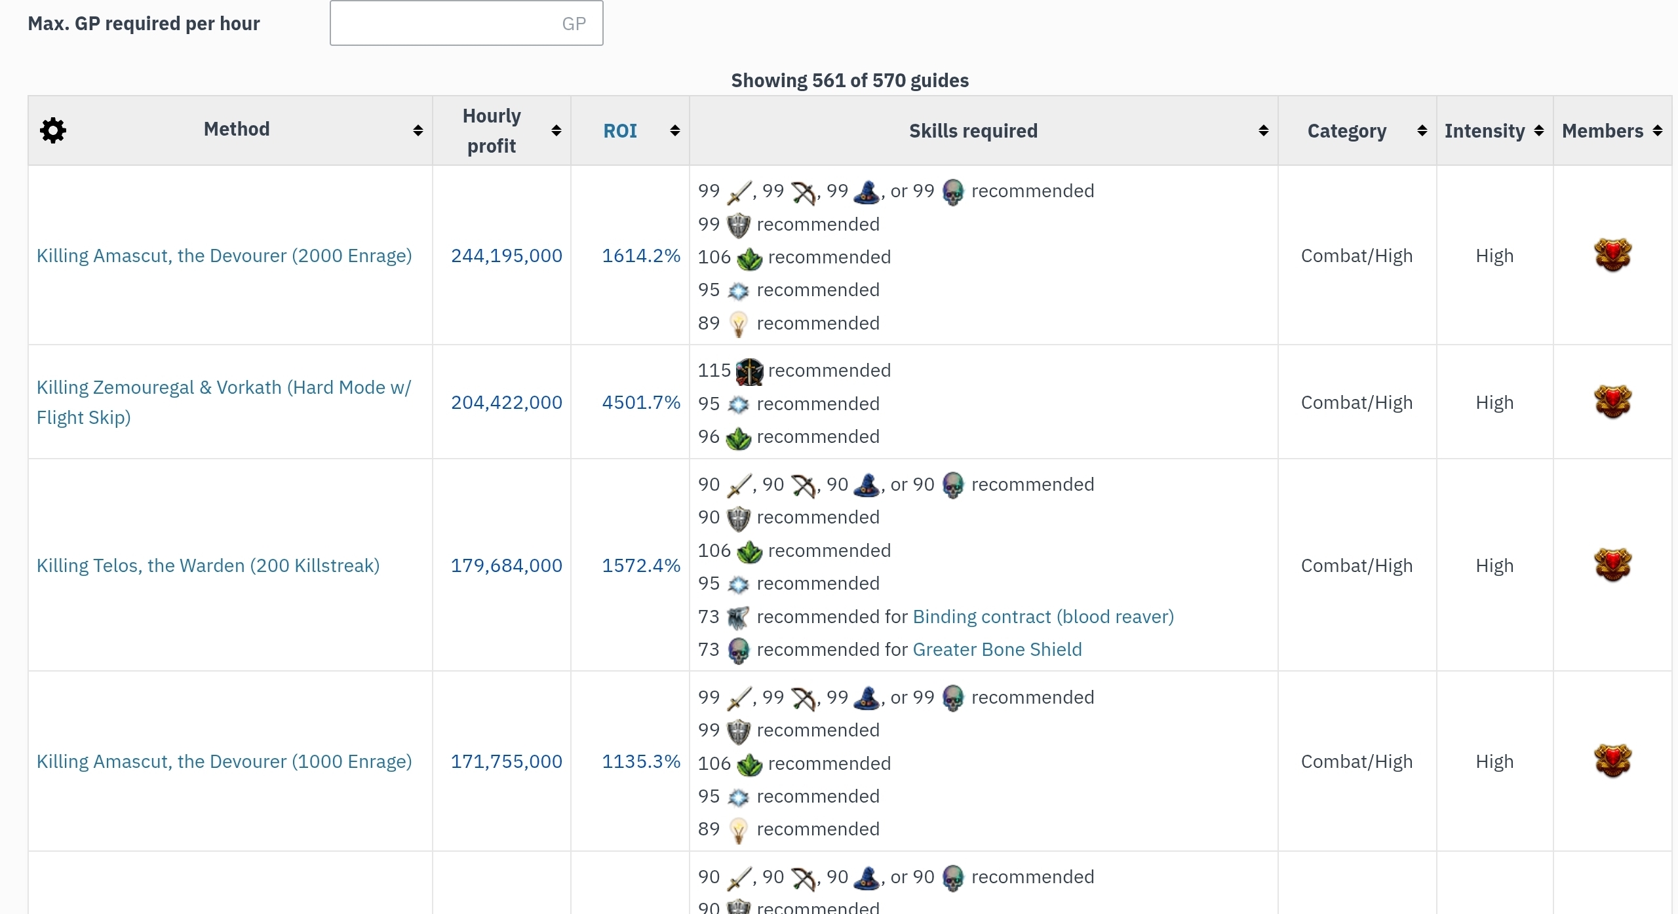Sort by Skills required column arrows
Screen dimensions: 1678x914
coord(1263,130)
